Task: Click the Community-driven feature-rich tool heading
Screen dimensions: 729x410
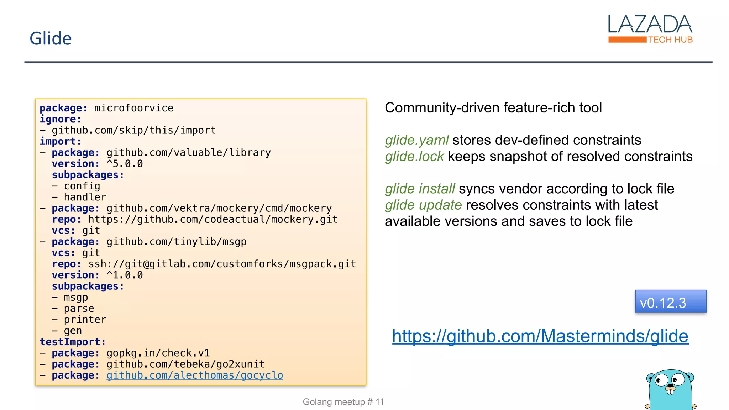Action: coord(493,108)
